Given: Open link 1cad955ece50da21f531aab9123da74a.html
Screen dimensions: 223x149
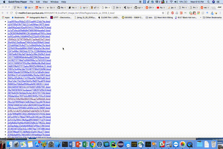Looking at the screenshot, I should (x=29, y=22).
